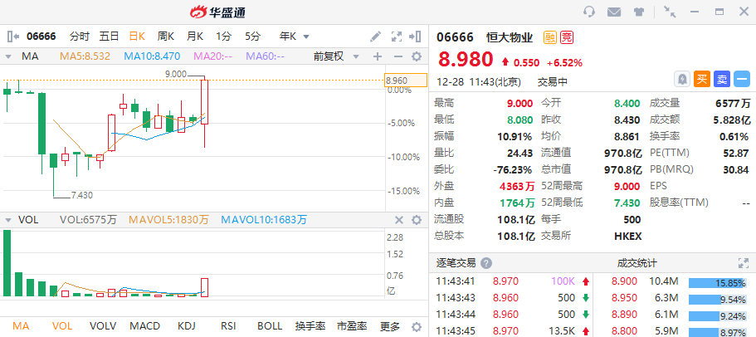Click the latest red candlestick
The width and height of the screenshot is (756, 337).
(204, 102)
